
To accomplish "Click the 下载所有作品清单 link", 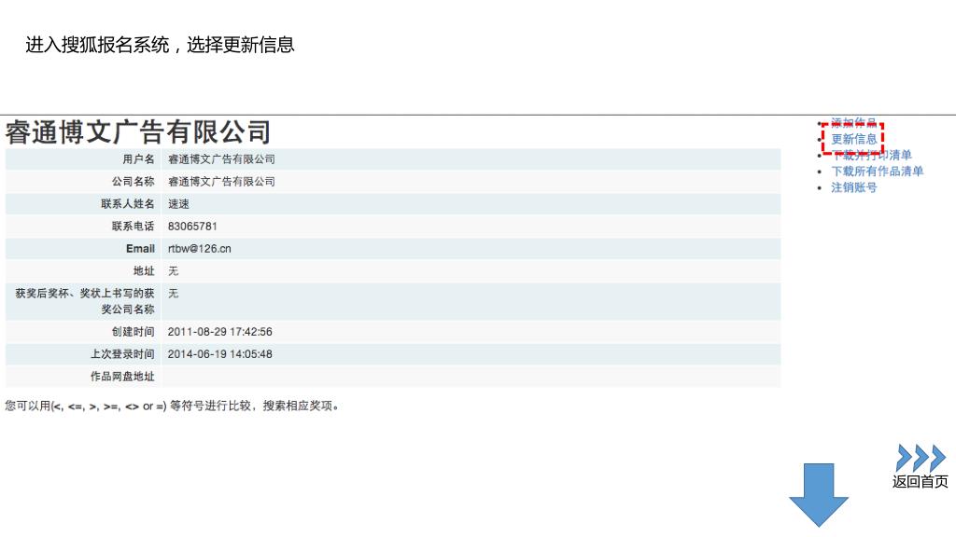I will tap(877, 172).
